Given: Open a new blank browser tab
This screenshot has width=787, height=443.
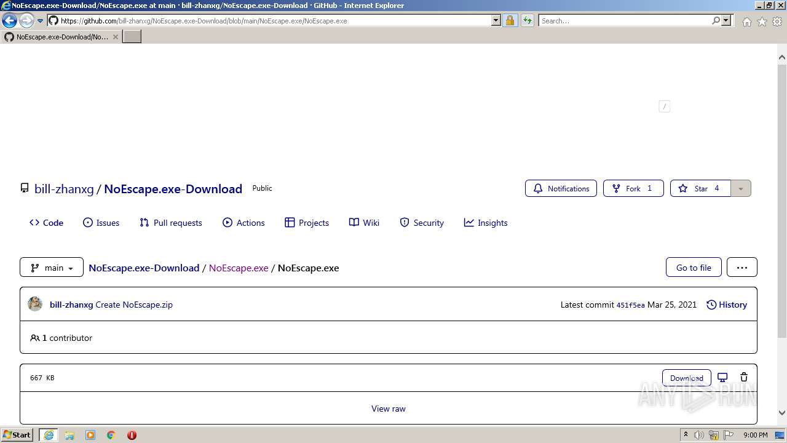Looking at the screenshot, I should point(132,37).
